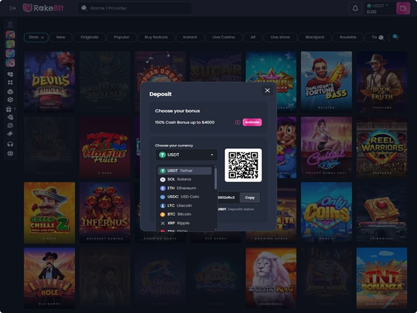Open the globe language sidebar icon
The image size is (417, 313).
[x=10, y=153]
